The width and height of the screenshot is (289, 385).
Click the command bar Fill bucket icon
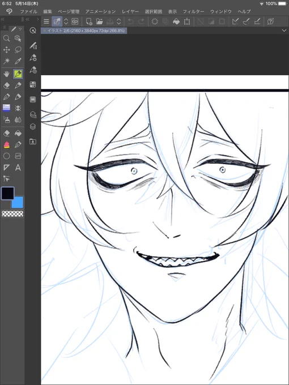176,22
